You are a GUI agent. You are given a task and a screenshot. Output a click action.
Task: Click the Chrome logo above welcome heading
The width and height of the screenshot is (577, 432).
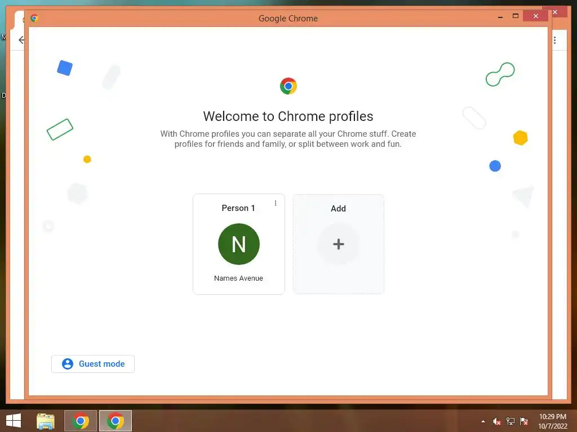click(x=288, y=86)
